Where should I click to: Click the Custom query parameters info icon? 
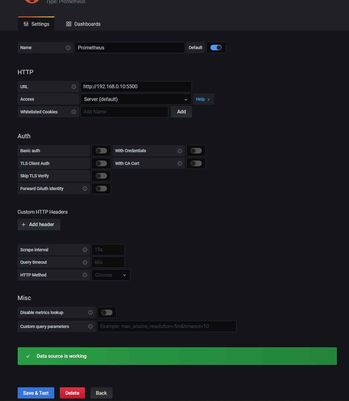(91, 326)
